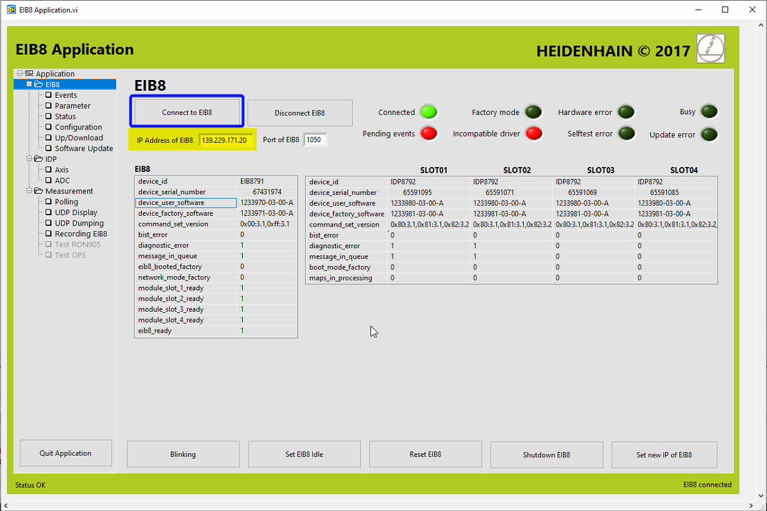This screenshot has width=767, height=511.
Task: Click the vertical scrollbar down arrow
Action: [761, 494]
